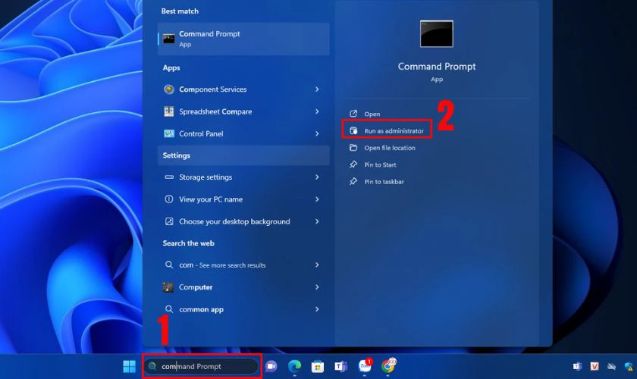Click the Storage settings drive icon
Viewport: 637px width, 379px height.
click(x=169, y=177)
